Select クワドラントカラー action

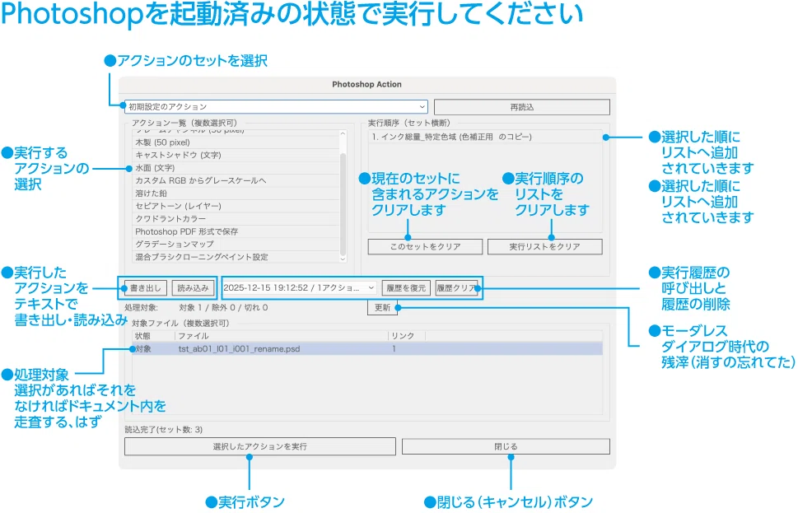[x=236, y=219]
